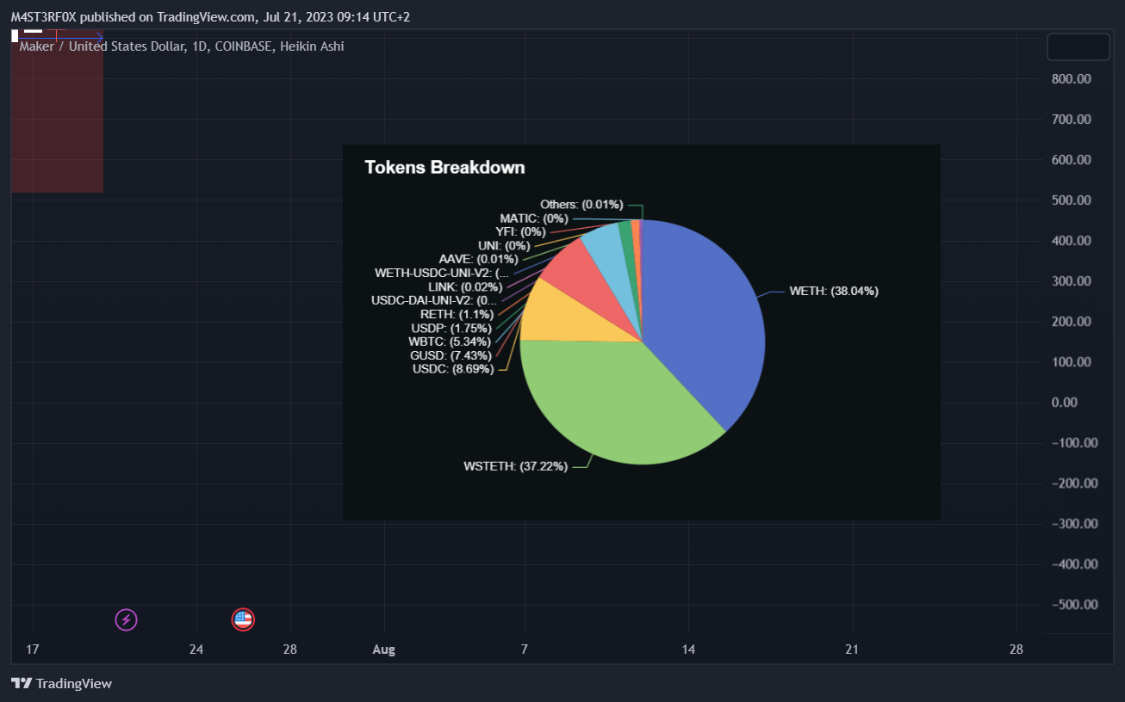
Task: Click the WETH-USDC-UNI-V2 label
Action: click(442, 273)
